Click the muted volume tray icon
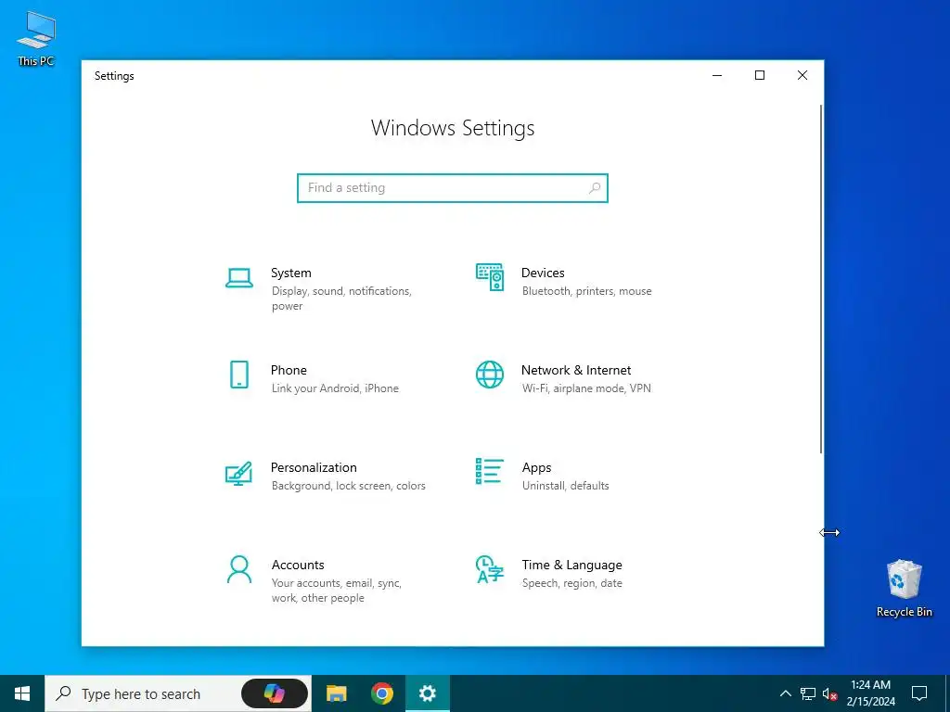950x712 pixels. (830, 693)
